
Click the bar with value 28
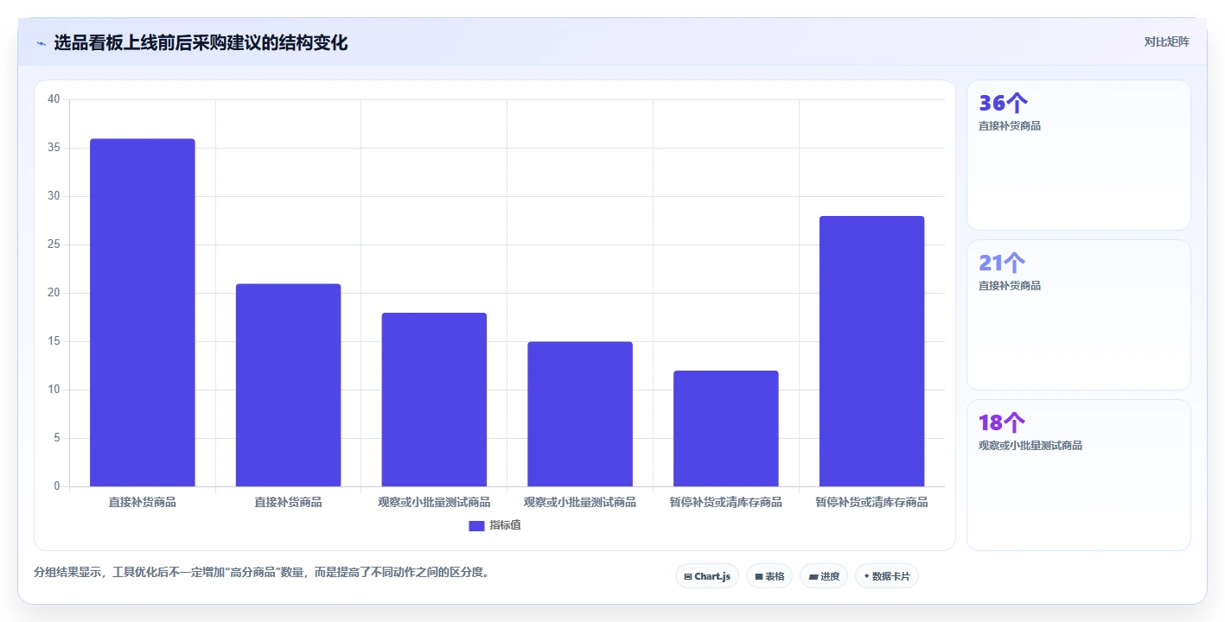tap(871, 352)
